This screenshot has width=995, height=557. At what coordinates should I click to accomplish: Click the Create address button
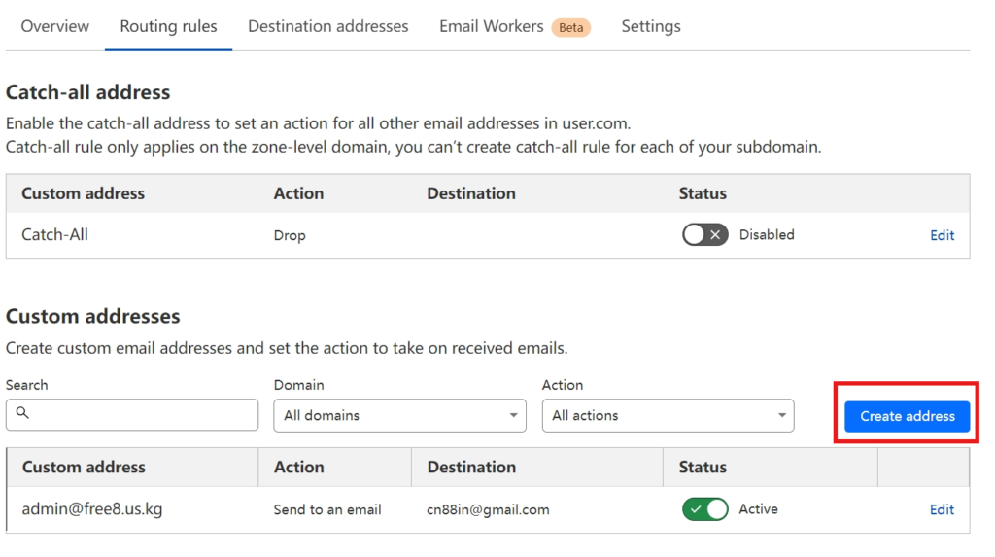(x=907, y=417)
